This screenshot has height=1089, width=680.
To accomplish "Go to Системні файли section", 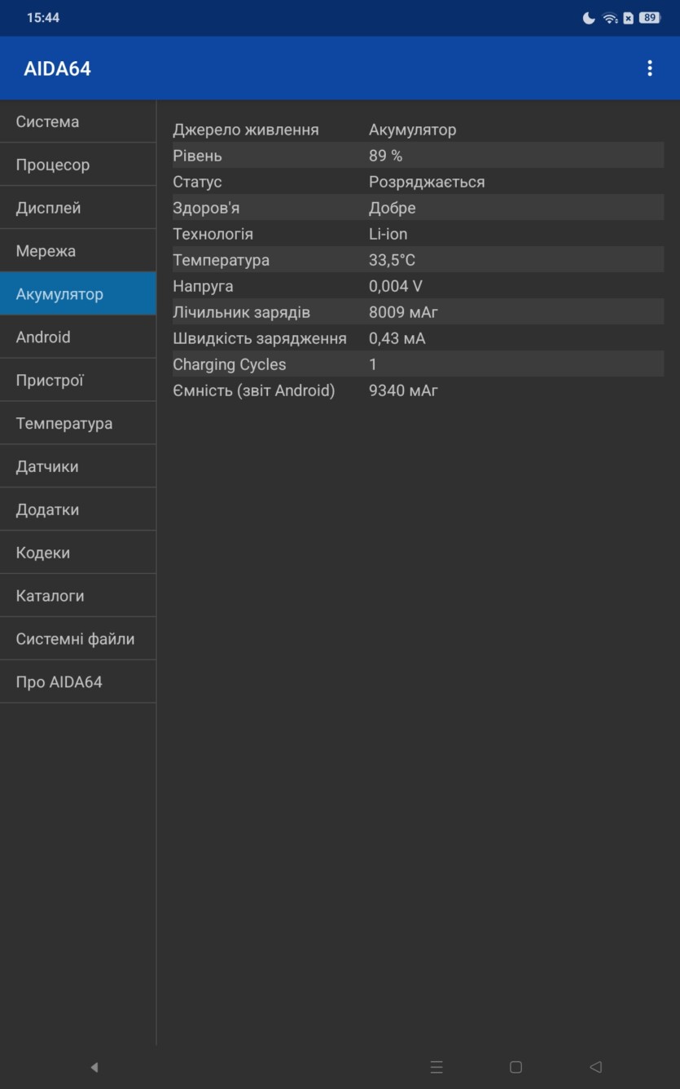I will pos(78,640).
